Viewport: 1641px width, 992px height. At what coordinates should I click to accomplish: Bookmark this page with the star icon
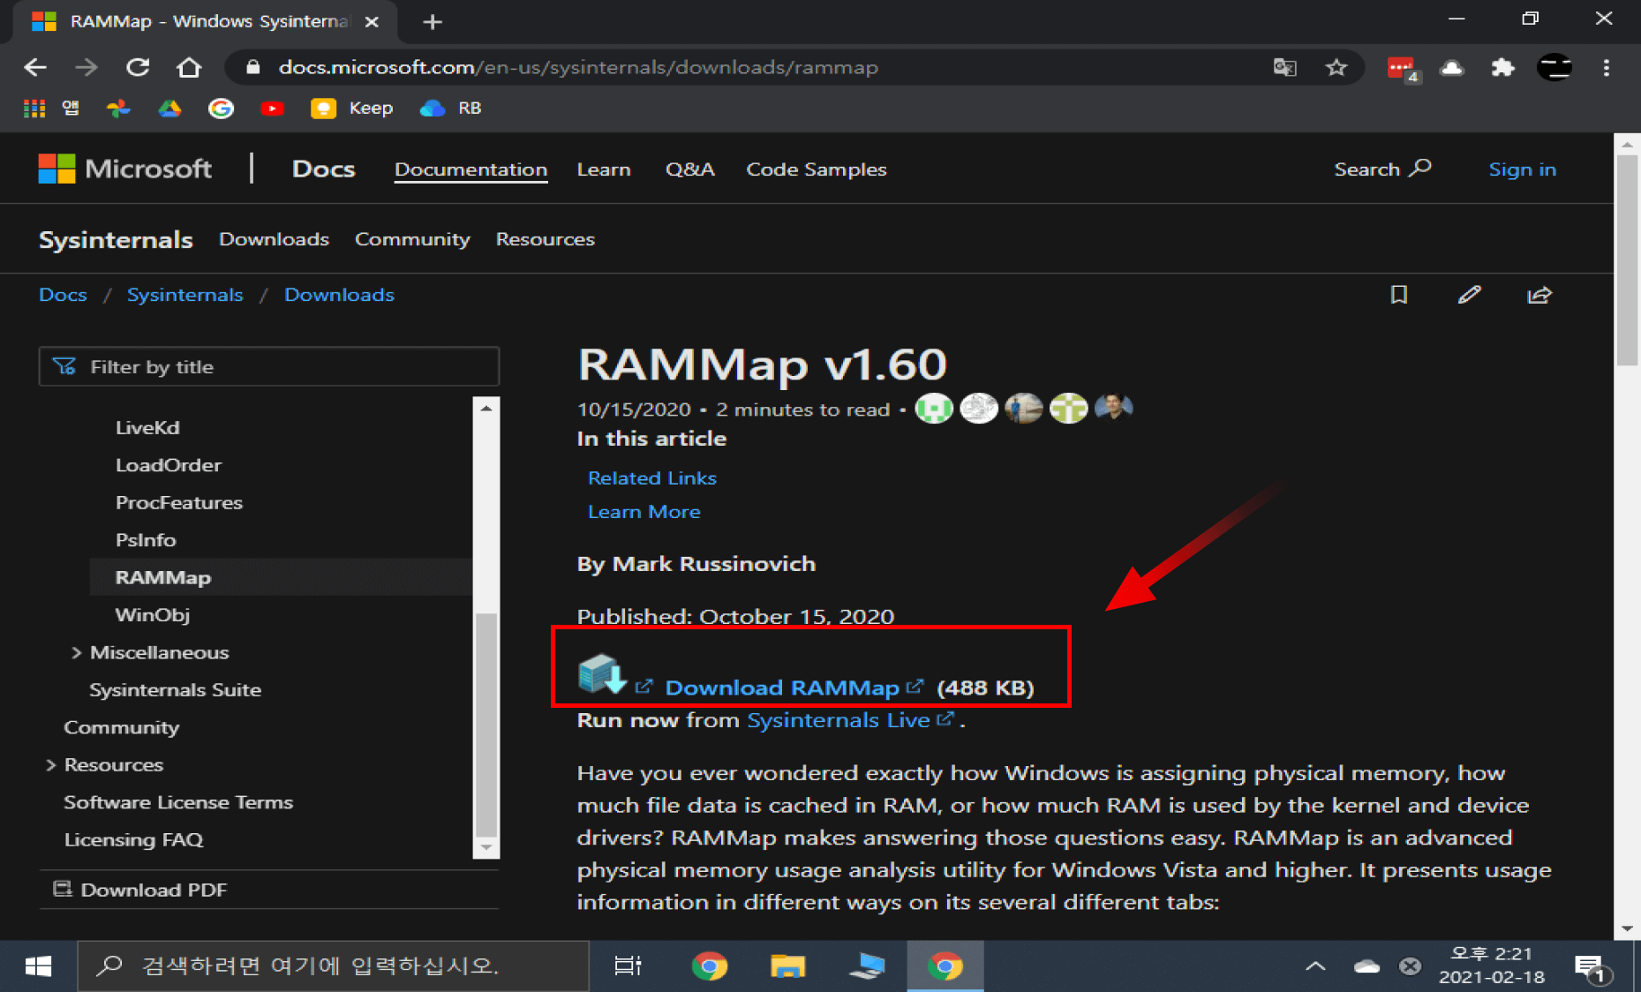tap(1336, 67)
